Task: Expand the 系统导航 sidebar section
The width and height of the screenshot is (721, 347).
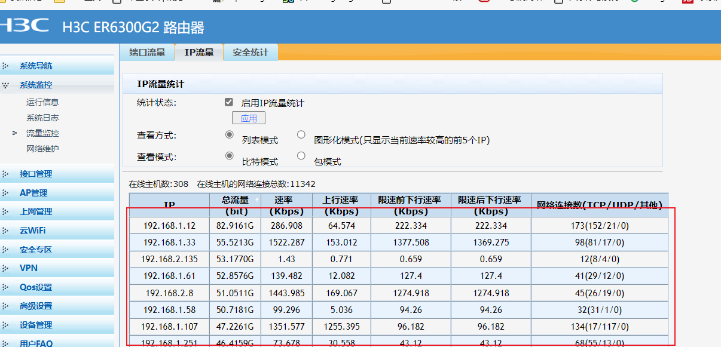Action: (36, 66)
